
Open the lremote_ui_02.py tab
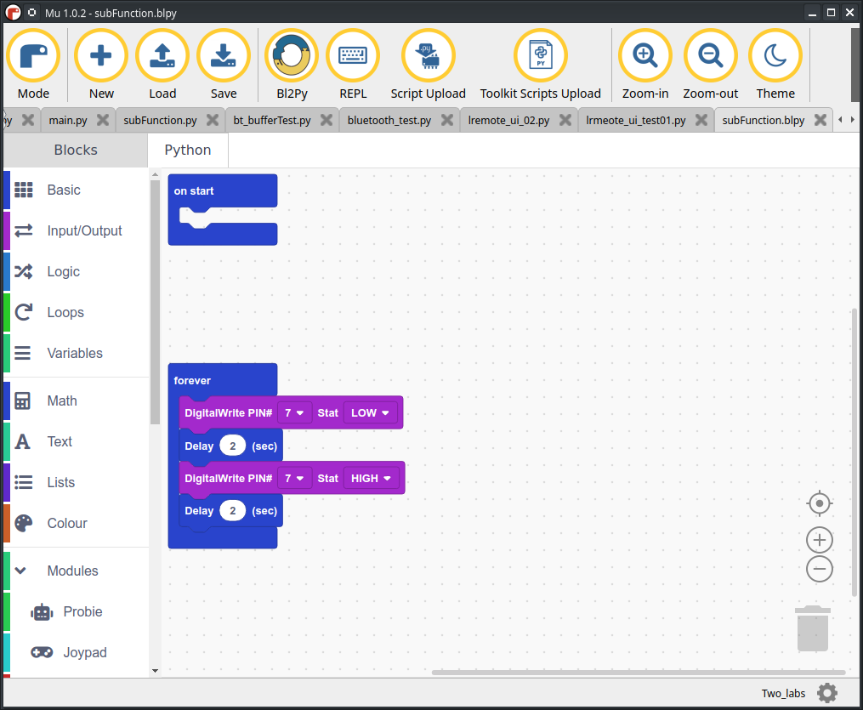pyautogui.click(x=508, y=120)
